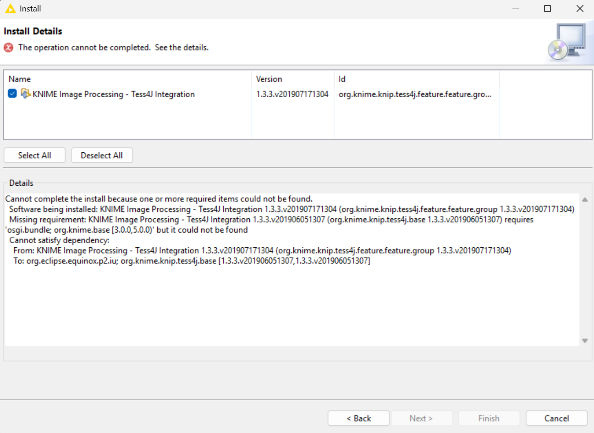Click the install wizard computer disc image
594x433 pixels.
(567, 42)
